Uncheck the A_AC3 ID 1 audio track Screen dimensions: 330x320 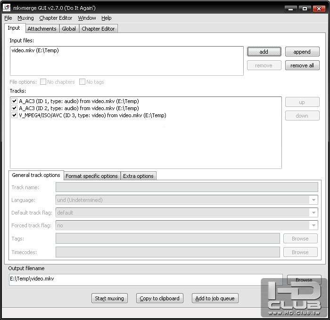[14, 101]
